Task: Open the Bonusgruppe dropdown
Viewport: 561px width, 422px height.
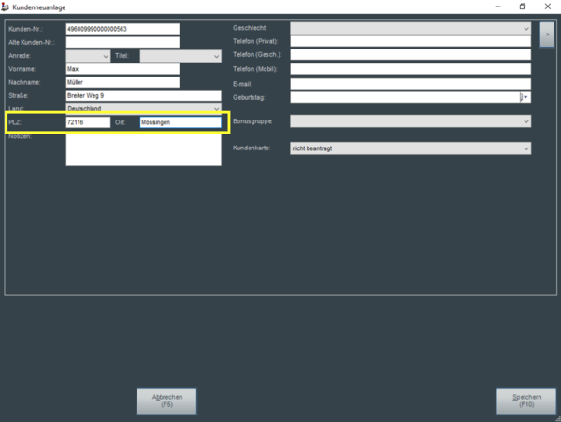Action: point(410,121)
